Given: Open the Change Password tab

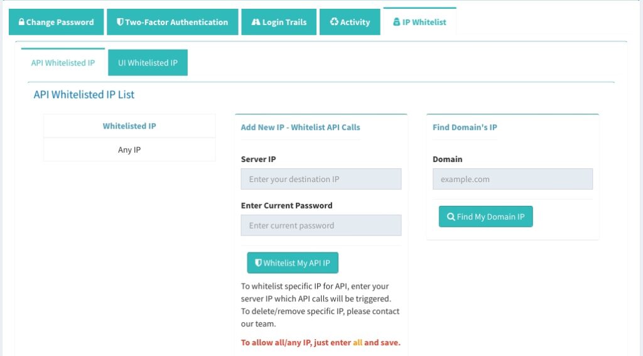Looking at the screenshot, I should click(55, 22).
